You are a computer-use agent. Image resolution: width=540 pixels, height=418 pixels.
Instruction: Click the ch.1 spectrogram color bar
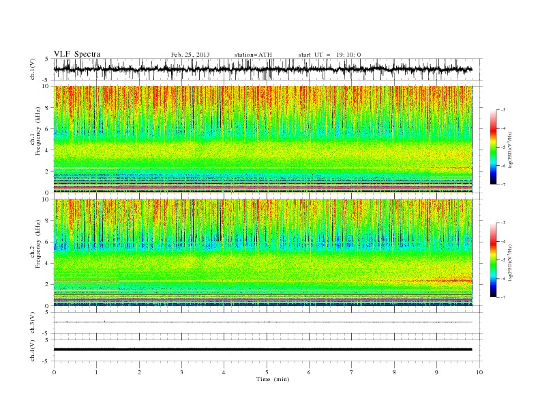(494, 147)
